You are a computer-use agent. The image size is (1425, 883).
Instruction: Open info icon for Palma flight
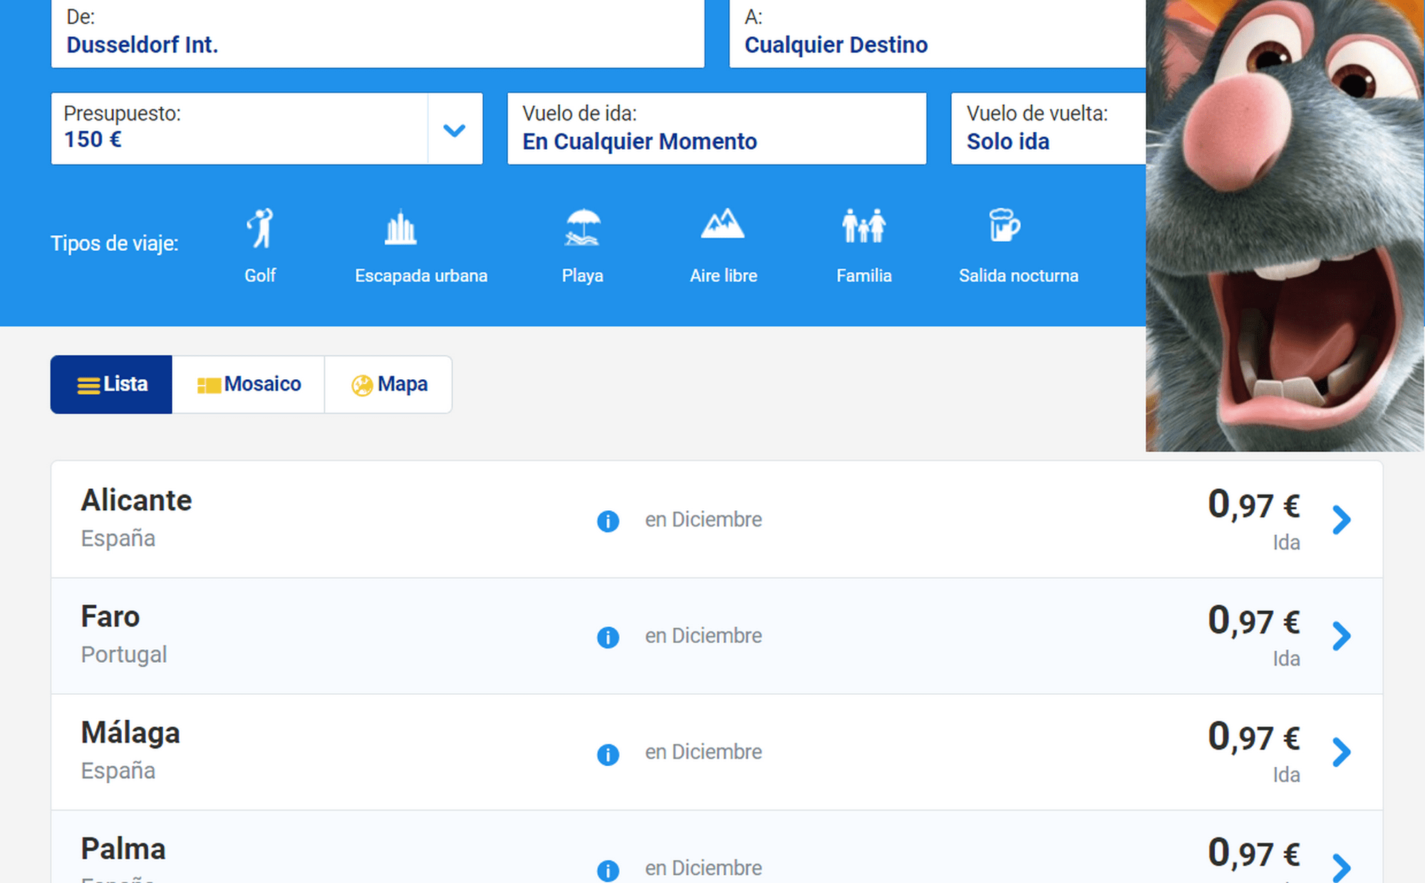pos(608,870)
